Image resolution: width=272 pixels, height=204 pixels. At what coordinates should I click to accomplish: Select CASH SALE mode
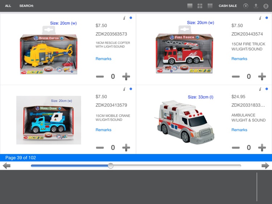228,6
